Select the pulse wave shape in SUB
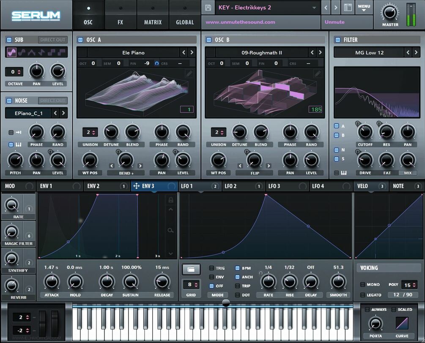 point(62,52)
